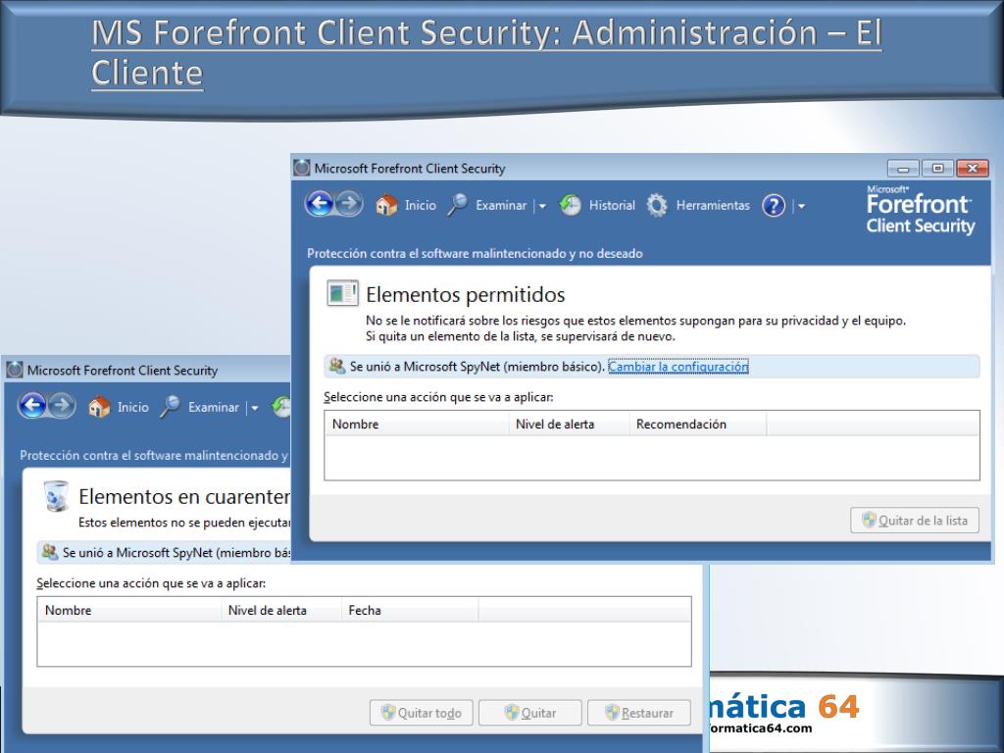Click the Historial icon in cuarentena window
The image size is (1004, 753).
point(281,407)
